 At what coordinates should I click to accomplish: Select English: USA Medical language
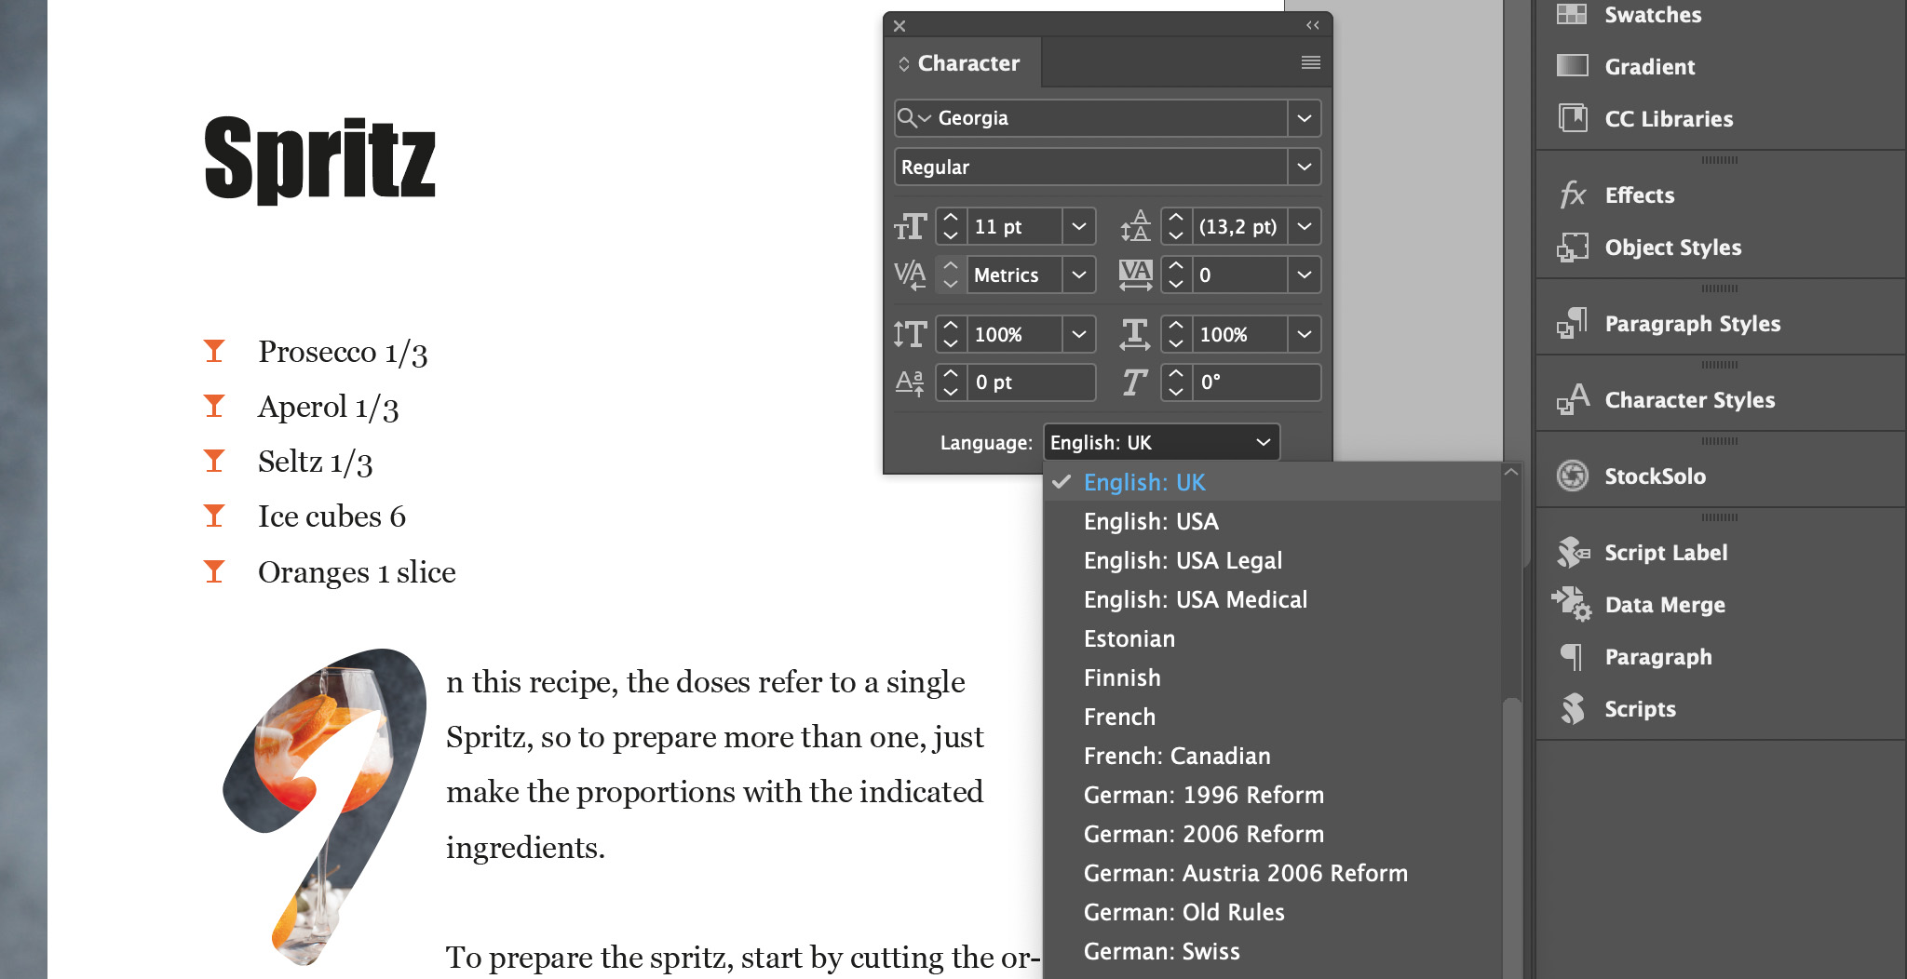(x=1272, y=599)
